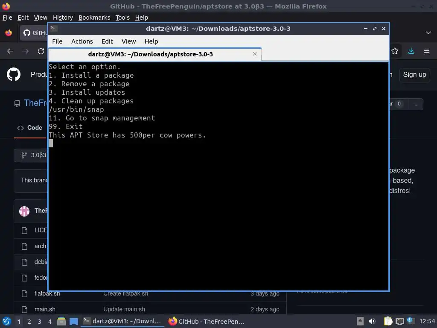Open the Lubuntu start menu
The width and height of the screenshot is (437, 328).
point(6,321)
